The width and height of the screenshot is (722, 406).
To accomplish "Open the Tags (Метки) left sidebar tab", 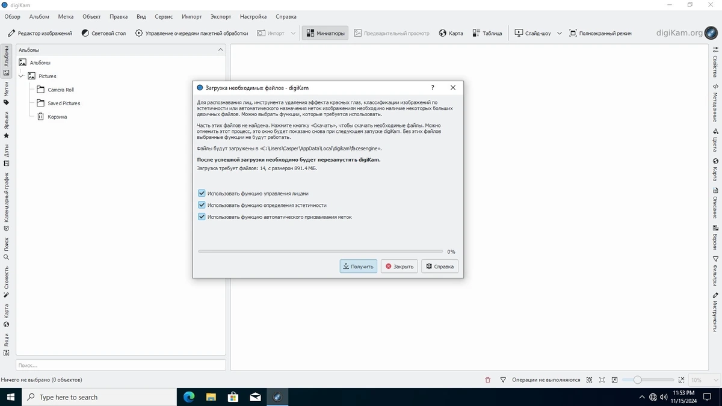I will point(7,94).
